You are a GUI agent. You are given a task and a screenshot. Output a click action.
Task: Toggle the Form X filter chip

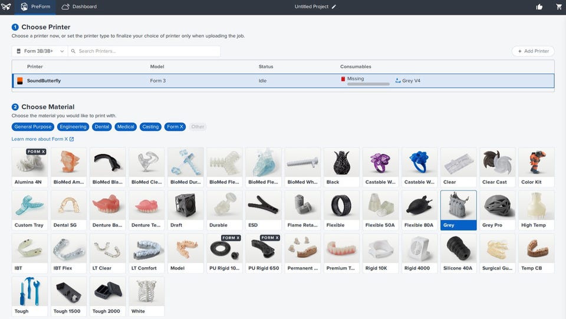pos(175,127)
